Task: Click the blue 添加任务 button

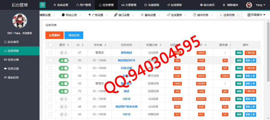Action: 74,35
